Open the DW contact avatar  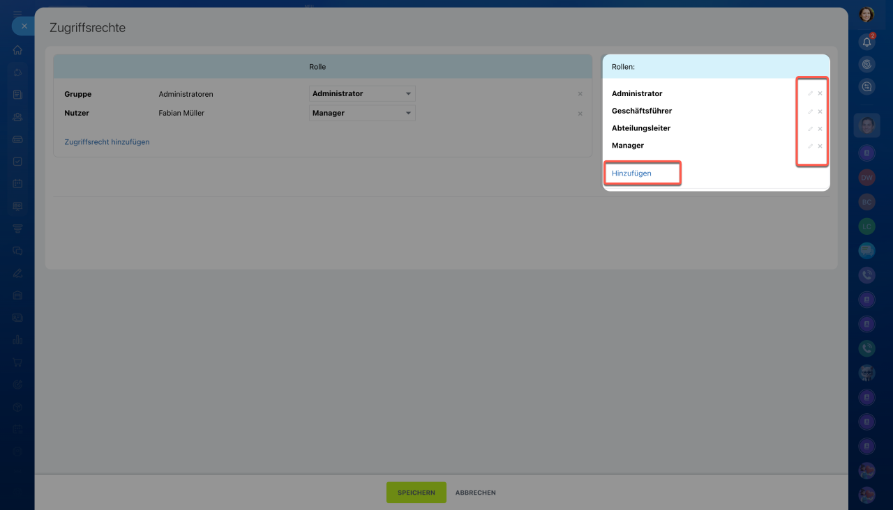867,178
